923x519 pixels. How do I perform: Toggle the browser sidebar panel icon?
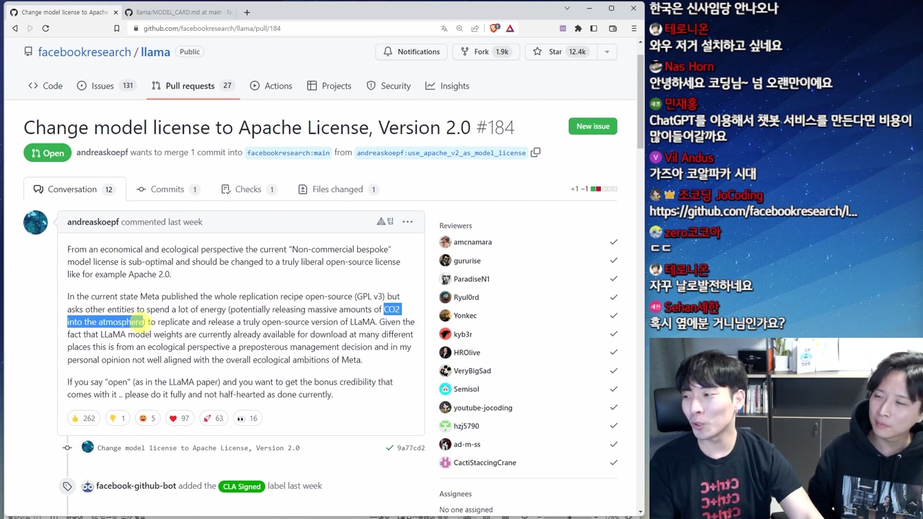tap(593, 29)
